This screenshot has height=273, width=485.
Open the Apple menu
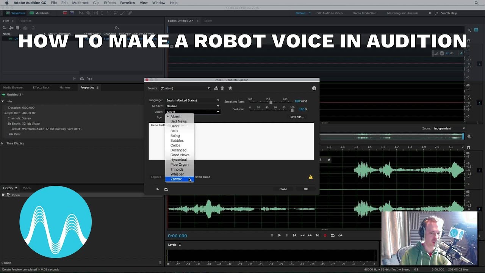pyautogui.click(x=6, y=3)
